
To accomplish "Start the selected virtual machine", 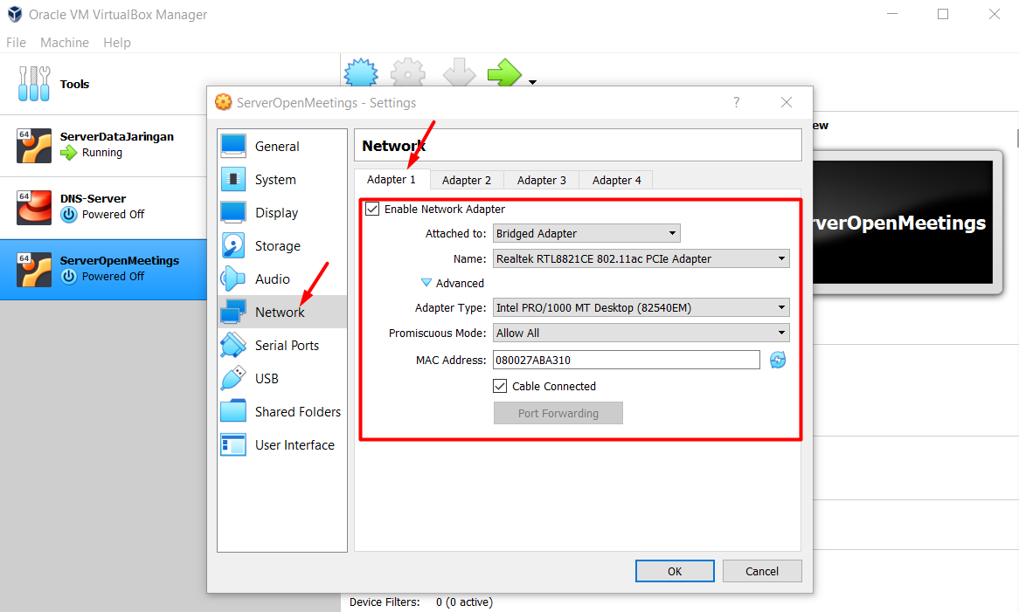I will (x=503, y=73).
